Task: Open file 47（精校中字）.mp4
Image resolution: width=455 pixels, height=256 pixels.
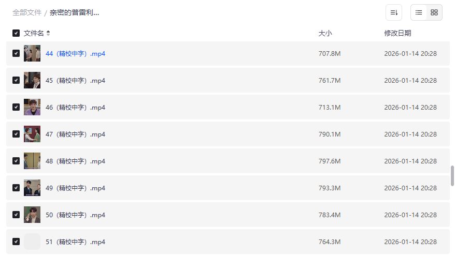Action: tap(75, 134)
